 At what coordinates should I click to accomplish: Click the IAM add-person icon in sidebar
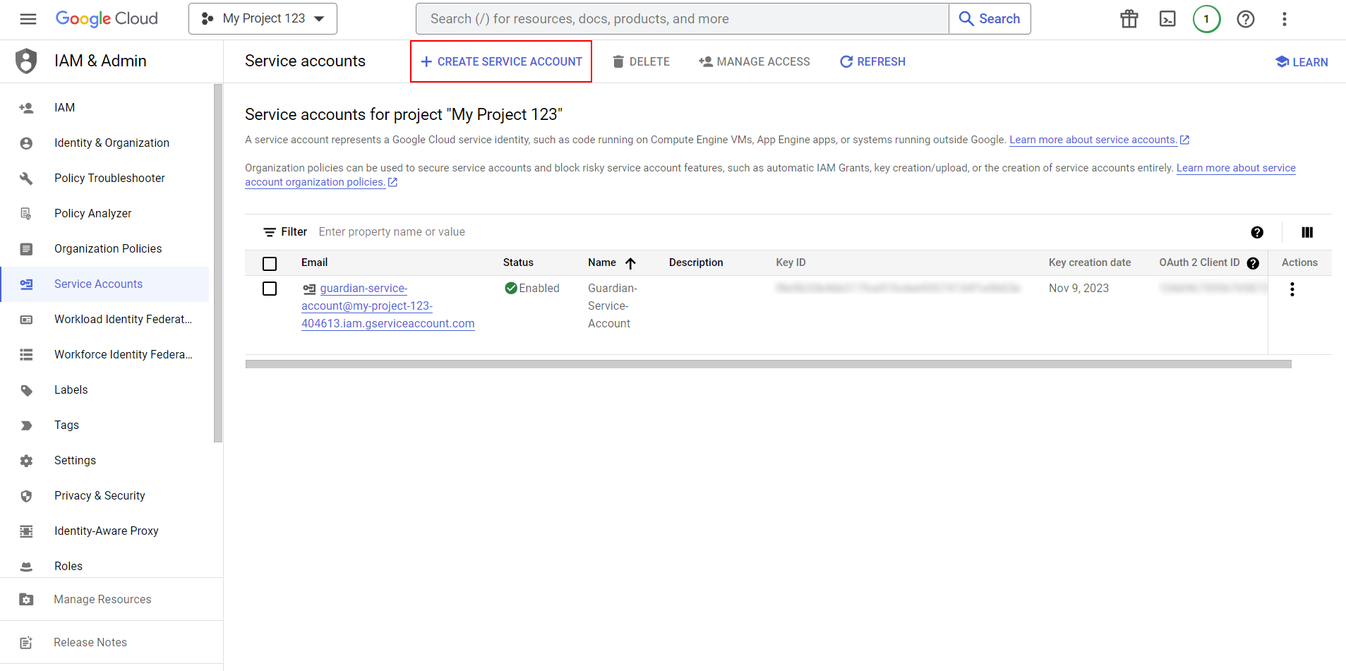pos(26,108)
